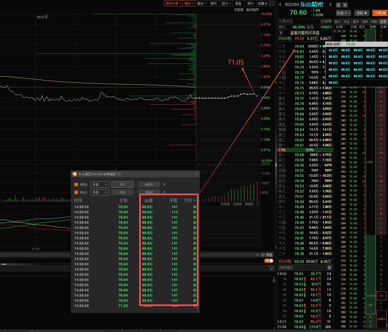This screenshot has height=332, width=388.
Task: Open 筛选 row 手数 combo box
Action: (100, 184)
